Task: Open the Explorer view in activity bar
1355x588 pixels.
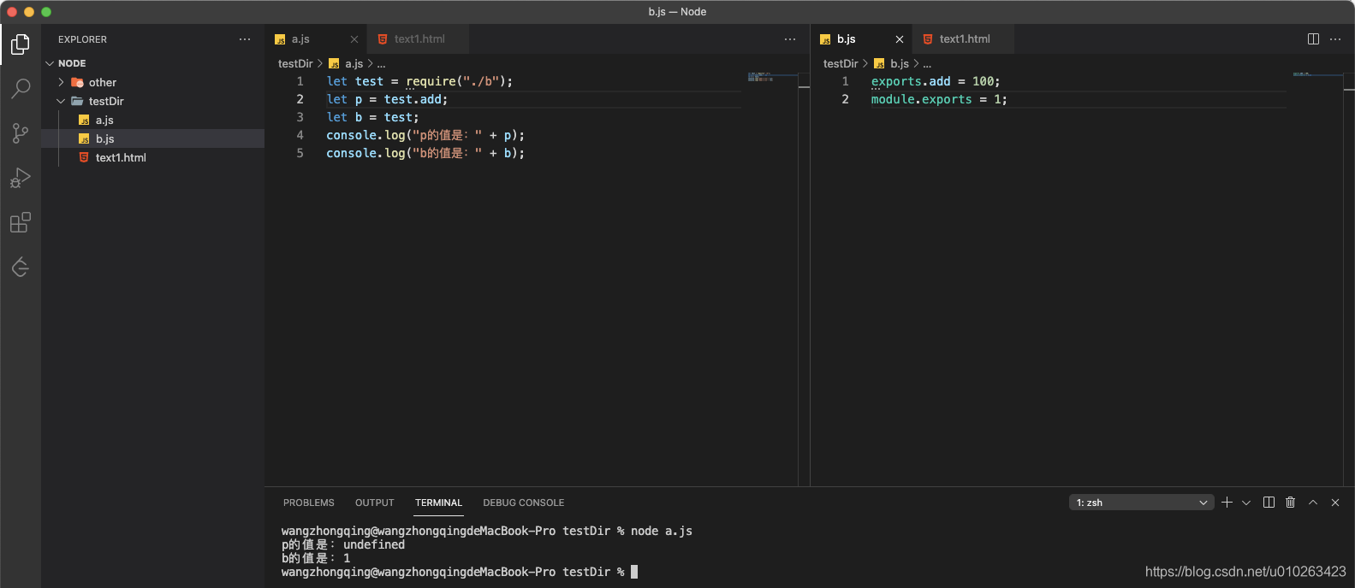Action: (x=21, y=44)
